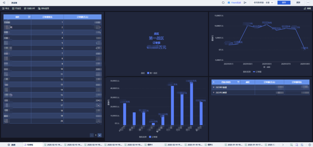Click the 编辑 edit button
This screenshot has width=313, height=147.
coord(307,8)
